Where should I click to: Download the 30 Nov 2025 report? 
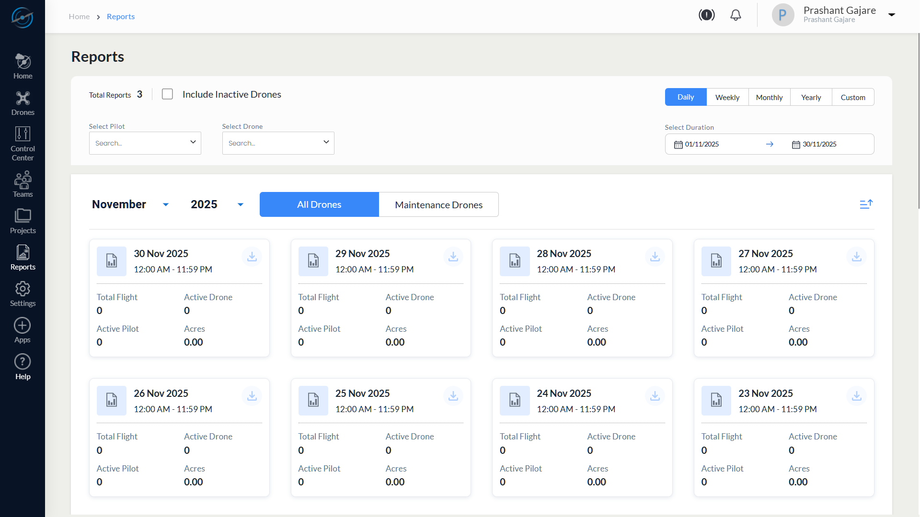[252, 257]
